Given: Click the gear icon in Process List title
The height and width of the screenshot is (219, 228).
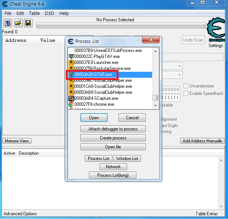Looking at the screenshot, I should coord(71,41).
